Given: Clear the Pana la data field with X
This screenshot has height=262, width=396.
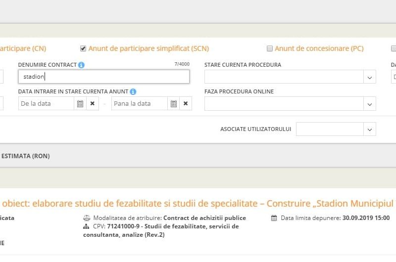Looking at the screenshot, I should point(186,104).
